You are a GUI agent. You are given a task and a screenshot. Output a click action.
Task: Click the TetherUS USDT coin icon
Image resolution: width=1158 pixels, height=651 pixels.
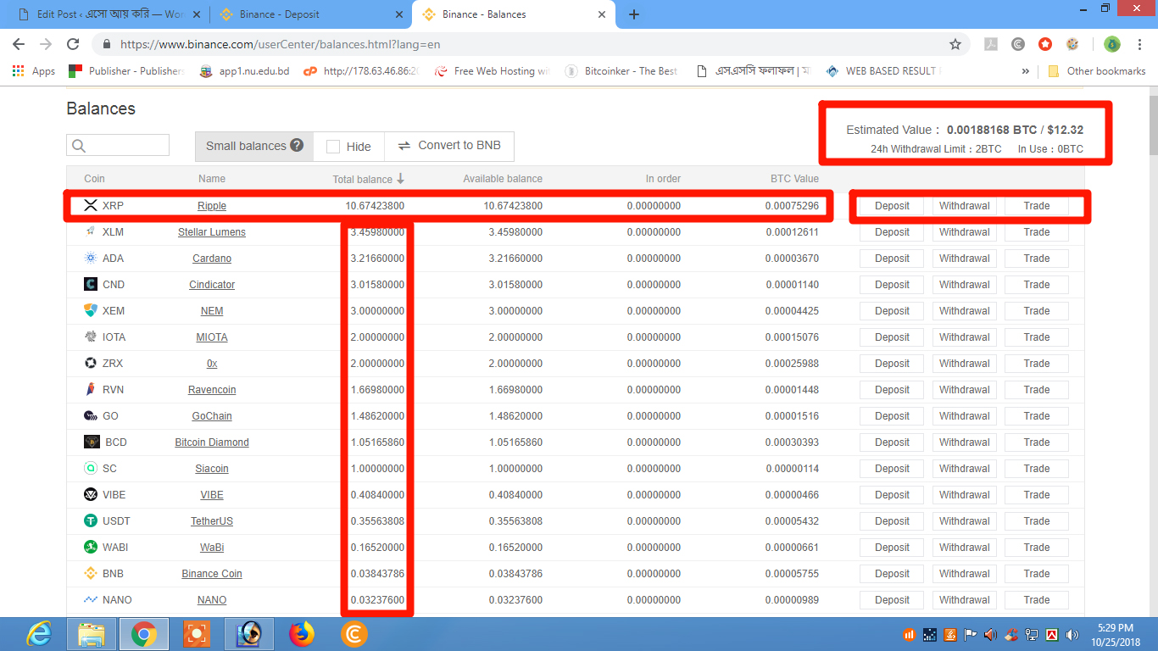[x=91, y=520]
